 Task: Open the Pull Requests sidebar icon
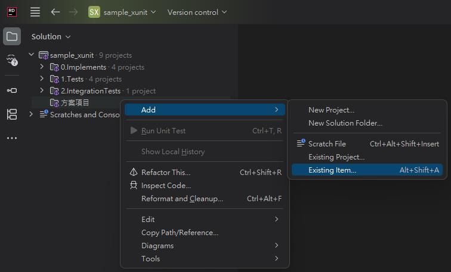(x=12, y=60)
